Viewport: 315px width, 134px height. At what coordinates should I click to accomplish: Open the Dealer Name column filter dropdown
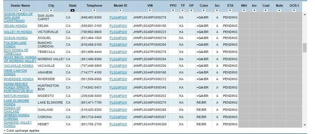pos(20,10)
